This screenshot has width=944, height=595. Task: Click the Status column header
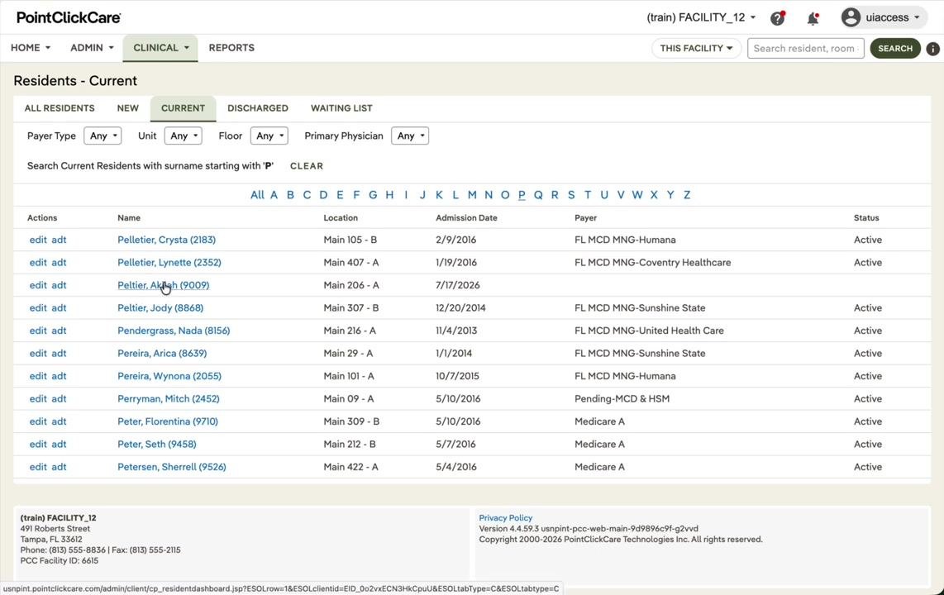tap(866, 218)
